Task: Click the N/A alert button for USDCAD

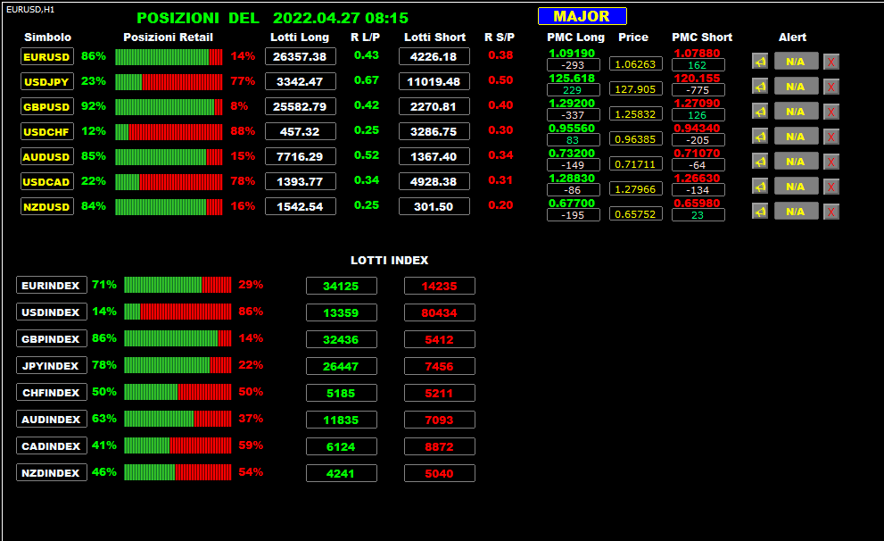Action: coord(796,187)
